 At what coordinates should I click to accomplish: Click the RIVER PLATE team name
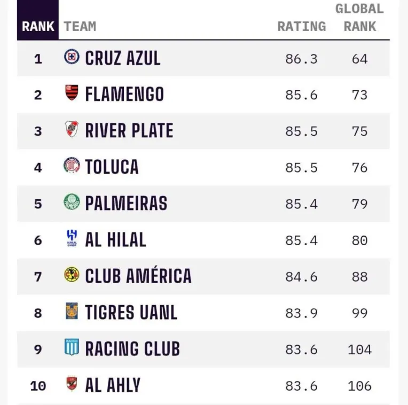[129, 131]
